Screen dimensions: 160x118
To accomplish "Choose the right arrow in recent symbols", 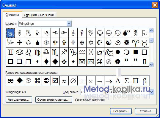I will tap(109, 81).
